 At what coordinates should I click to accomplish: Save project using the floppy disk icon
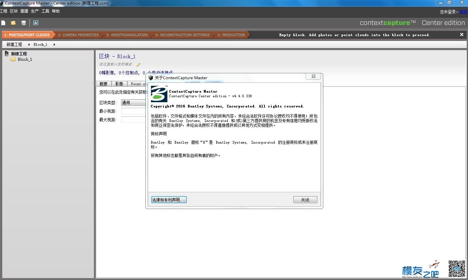pyautogui.click(x=24, y=23)
